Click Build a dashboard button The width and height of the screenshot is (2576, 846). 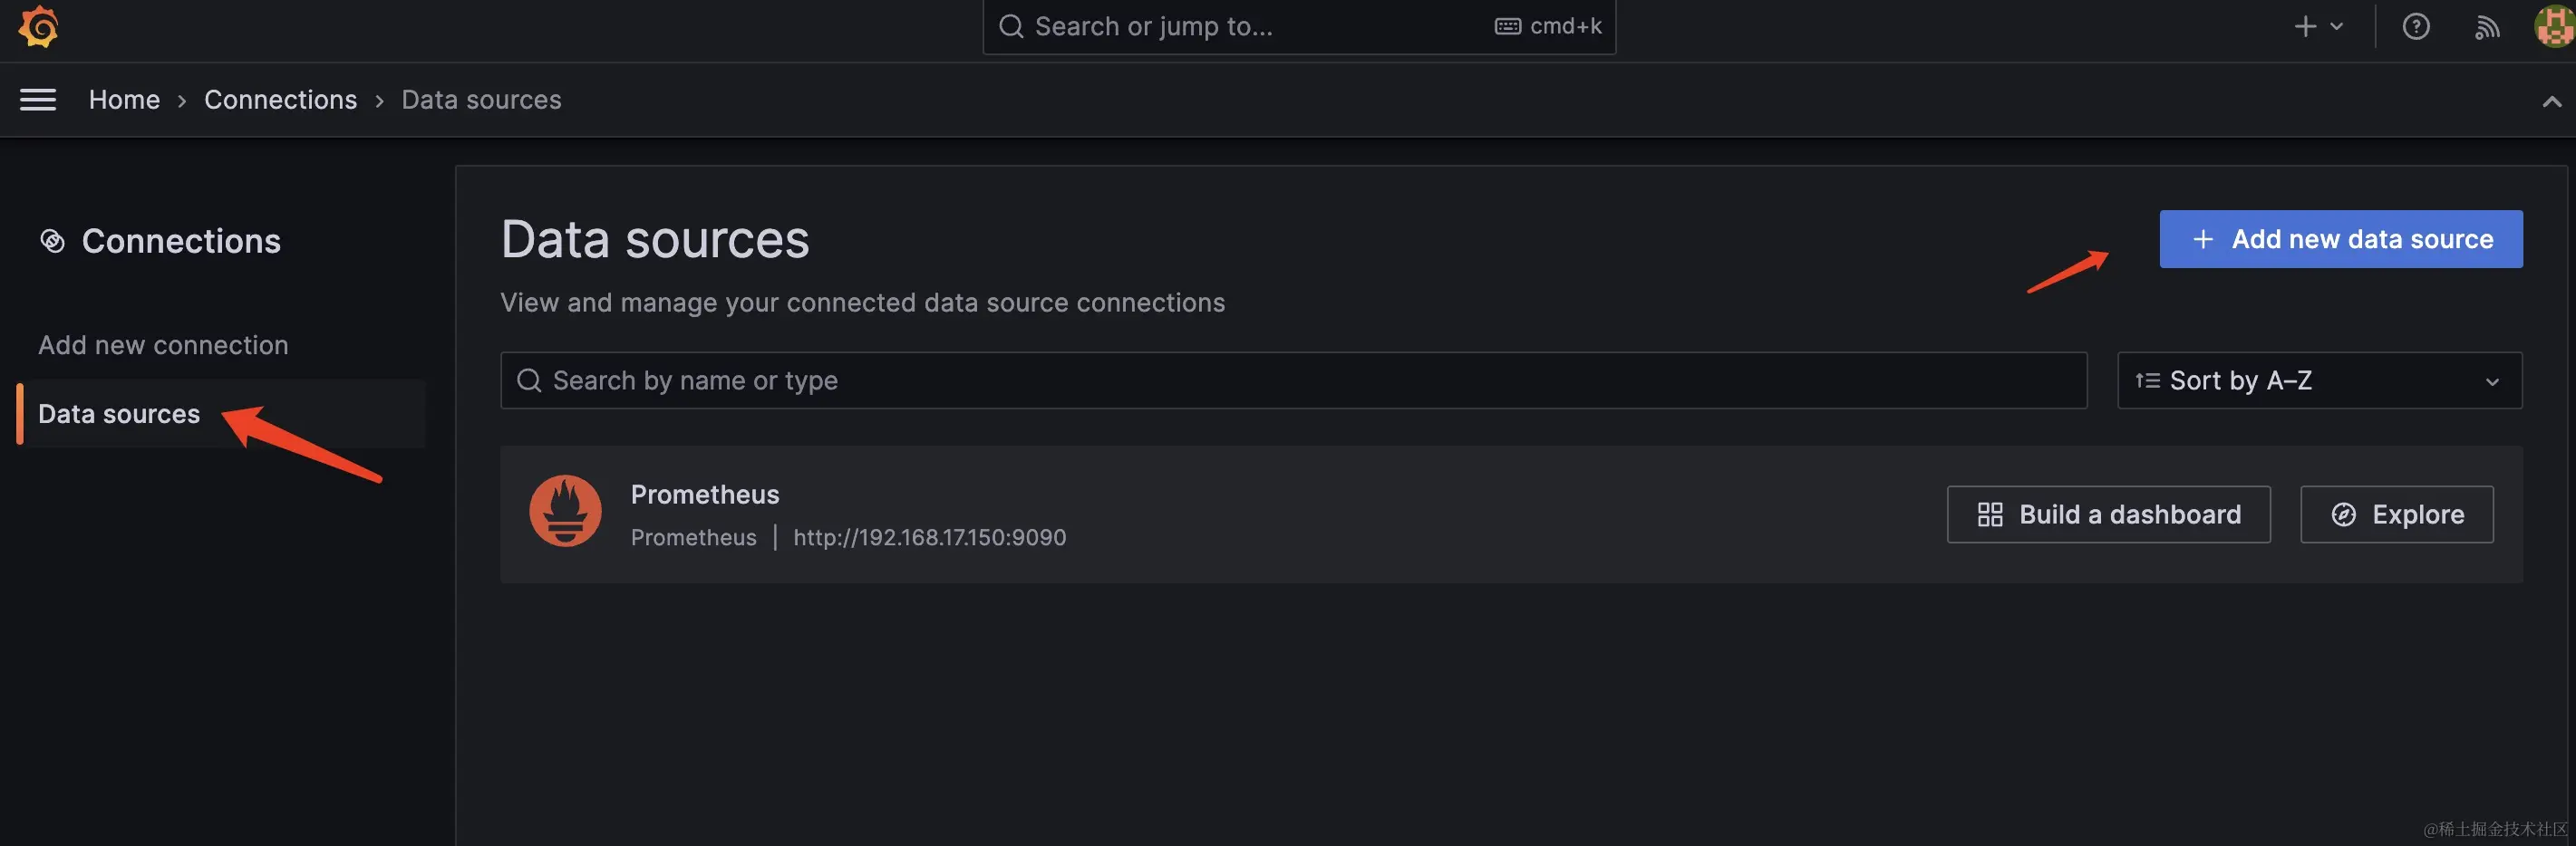2108,514
